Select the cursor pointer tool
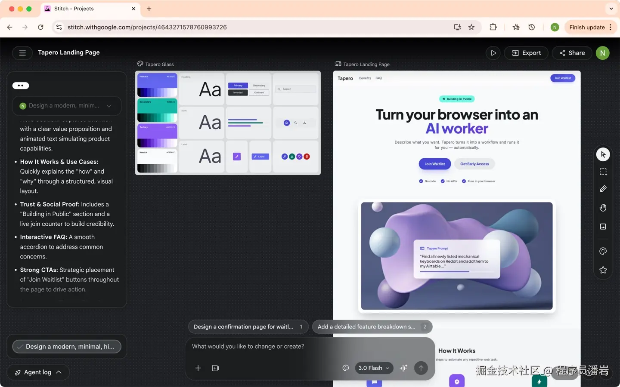620x387 pixels. pyautogui.click(x=603, y=154)
